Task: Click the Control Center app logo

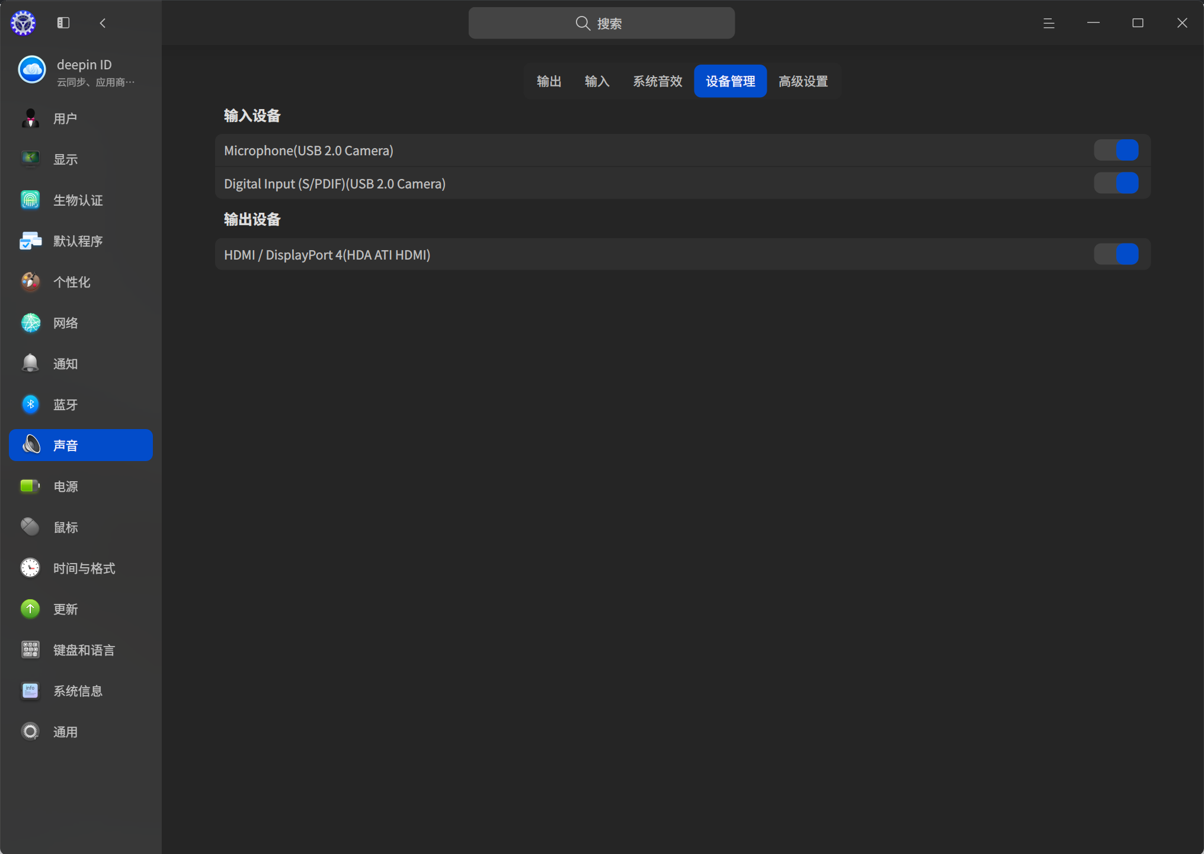Action: (23, 23)
